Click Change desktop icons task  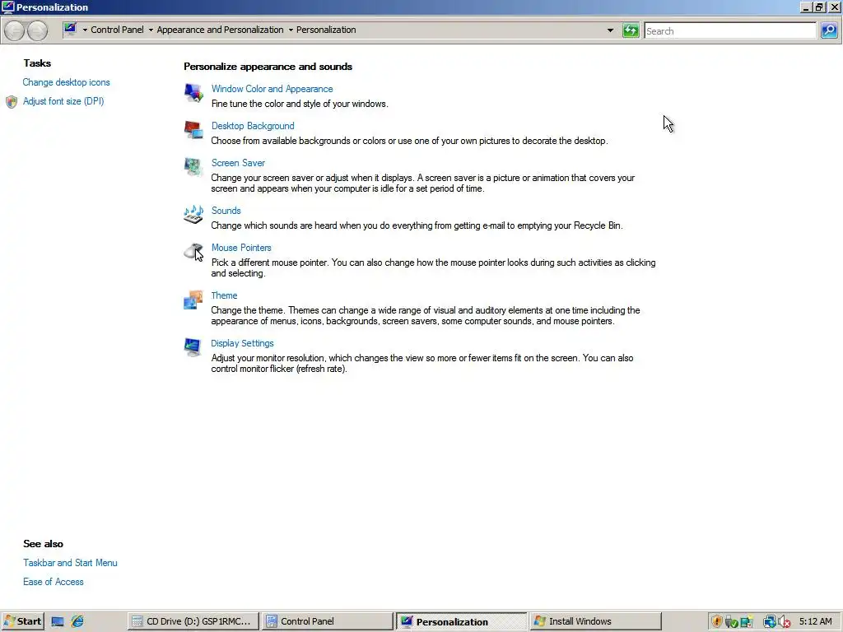(x=66, y=83)
